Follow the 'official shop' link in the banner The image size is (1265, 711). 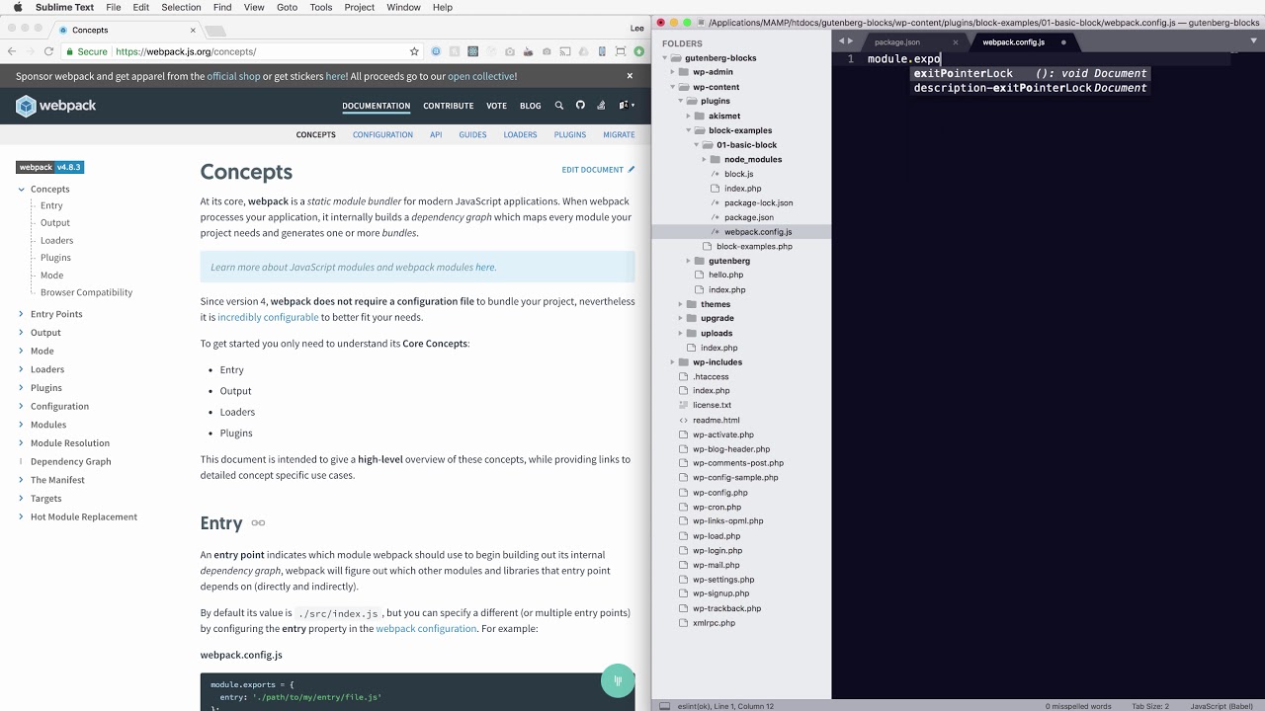coord(233,76)
